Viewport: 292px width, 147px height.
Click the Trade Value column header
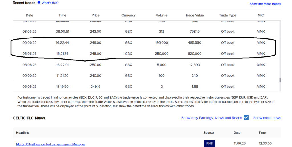click(x=194, y=15)
